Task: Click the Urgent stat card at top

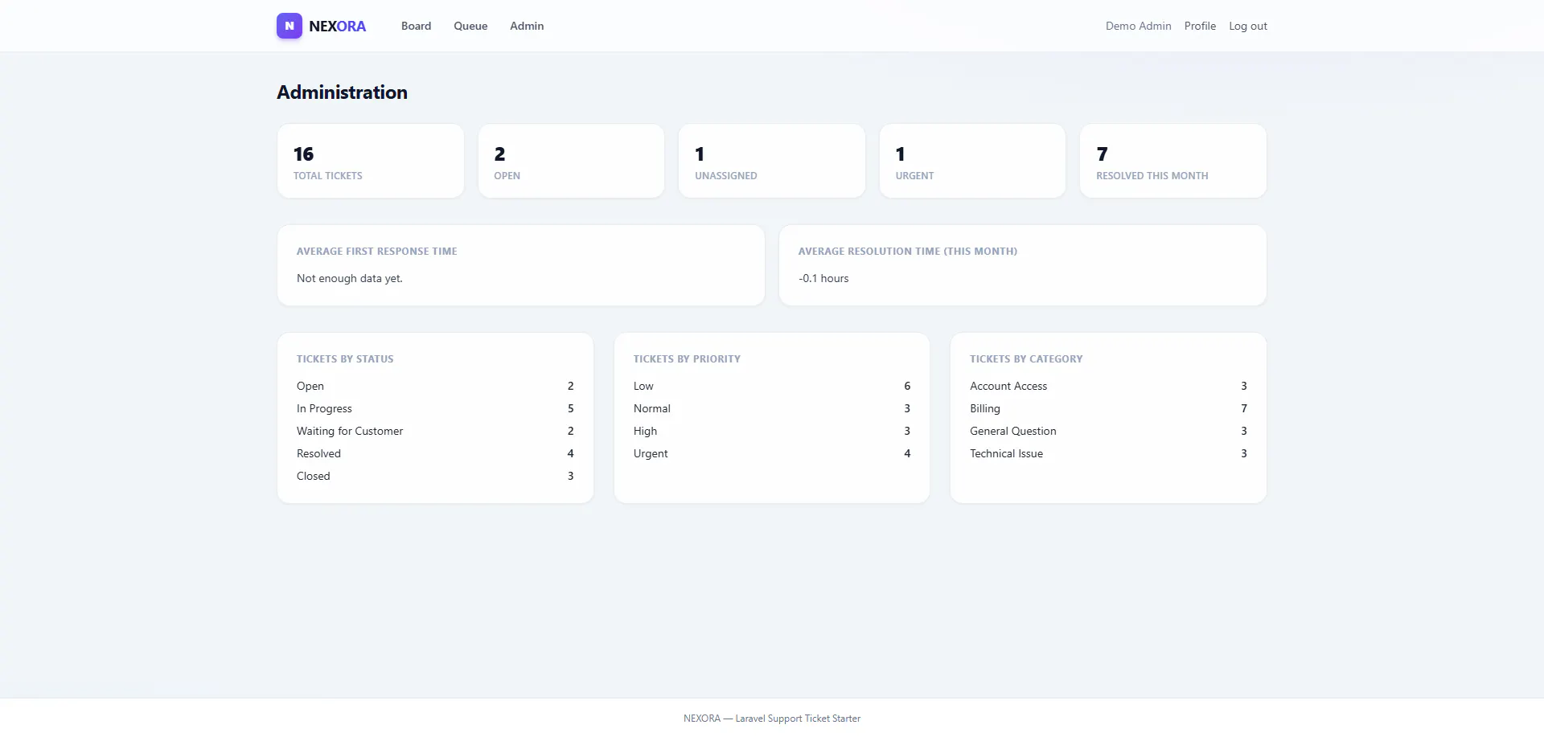Action: (972, 161)
